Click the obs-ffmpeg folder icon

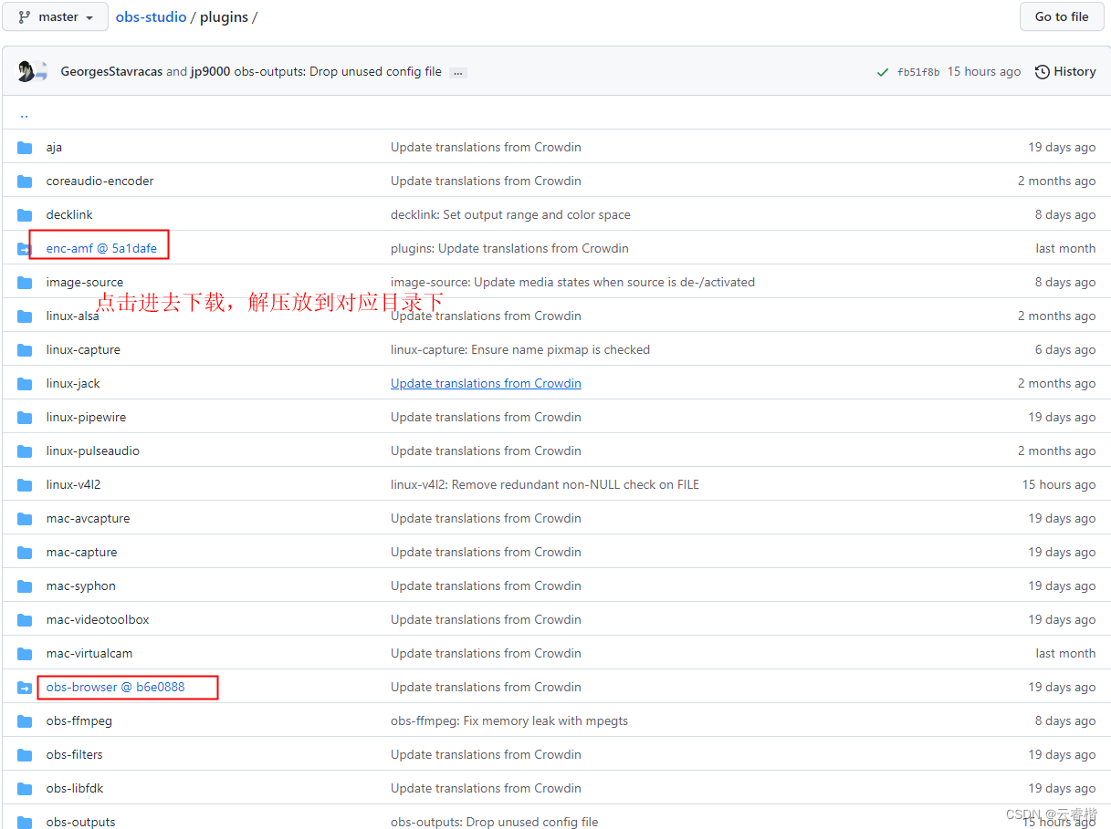pos(25,721)
